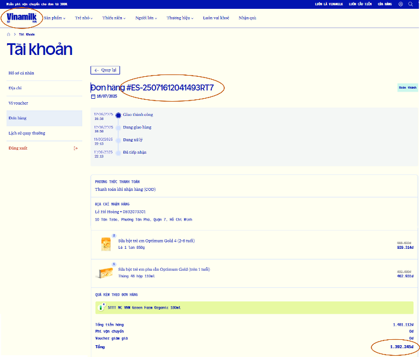Open Cửa hàng top link
This screenshot has width=420, height=357.
(x=385, y=4)
